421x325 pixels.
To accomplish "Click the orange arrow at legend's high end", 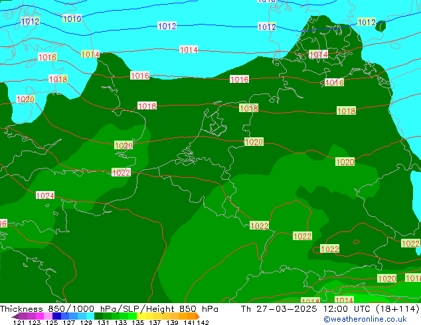I will pyautogui.click(x=198, y=316).
